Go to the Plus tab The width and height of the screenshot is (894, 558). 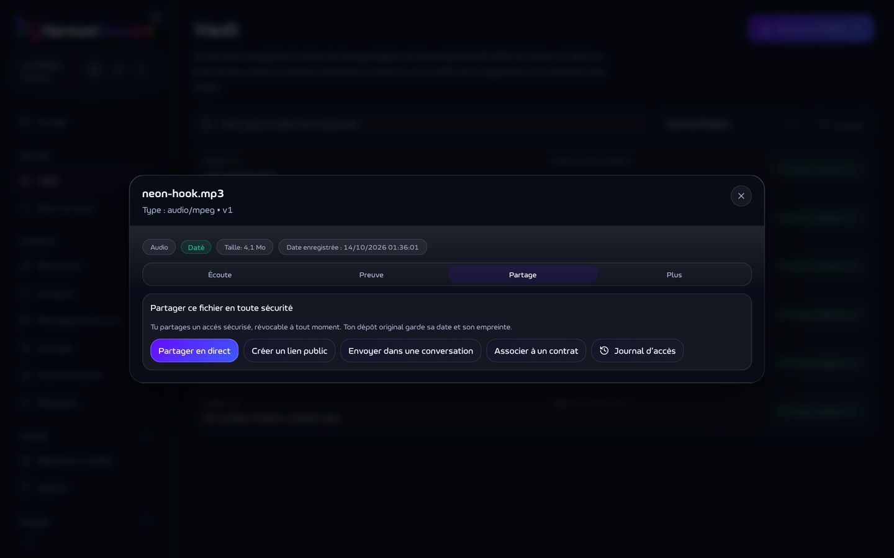tap(674, 275)
